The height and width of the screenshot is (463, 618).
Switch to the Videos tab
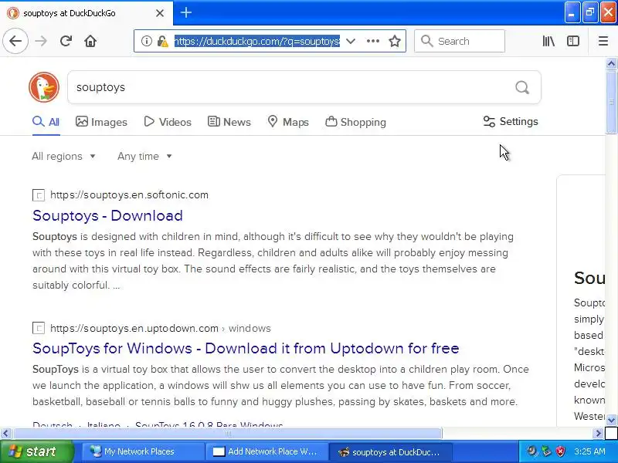pyautogui.click(x=168, y=122)
